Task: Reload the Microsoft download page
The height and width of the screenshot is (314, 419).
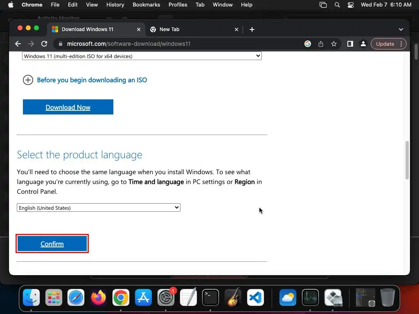Action: click(x=44, y=44)
